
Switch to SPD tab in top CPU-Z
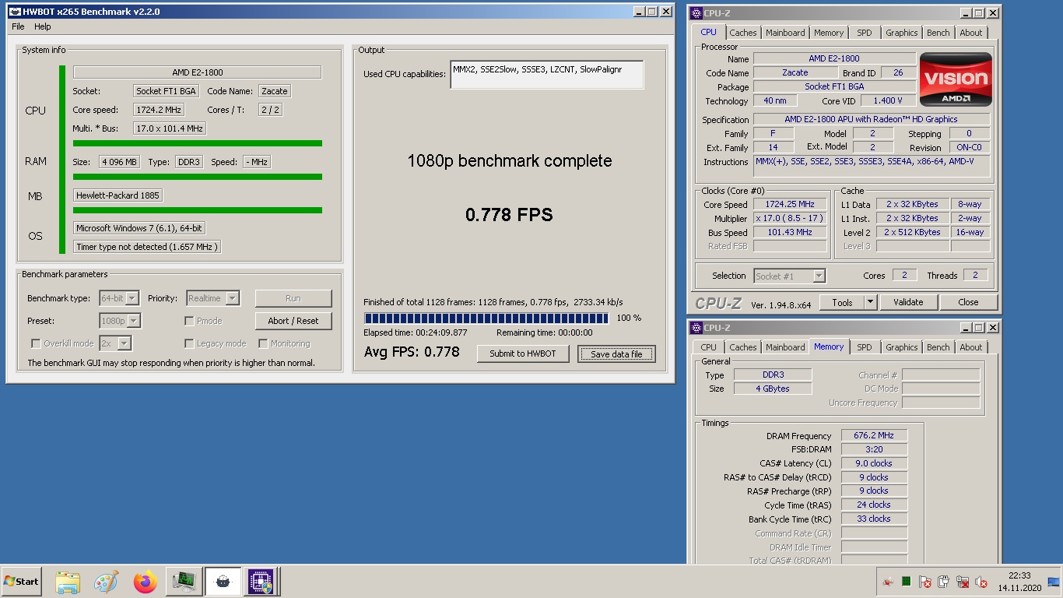tap(865, 33)
